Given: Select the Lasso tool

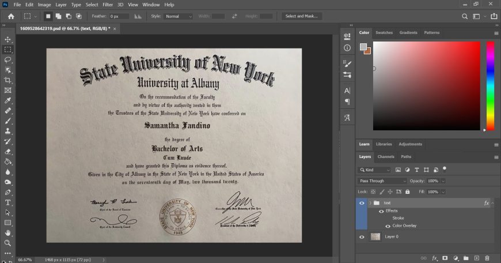Looking at the screenshot, I should pyautogui.click(x=7, y=60).
